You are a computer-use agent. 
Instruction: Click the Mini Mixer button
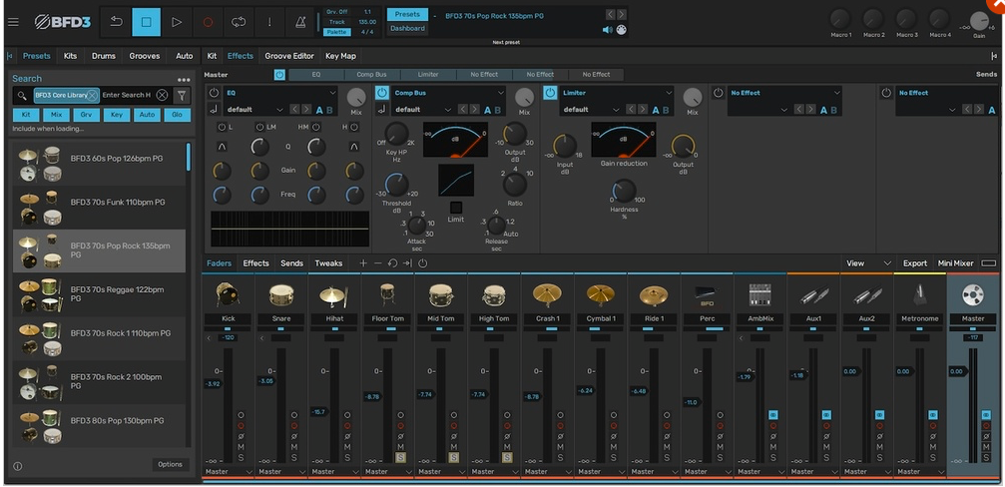(956, 263)
